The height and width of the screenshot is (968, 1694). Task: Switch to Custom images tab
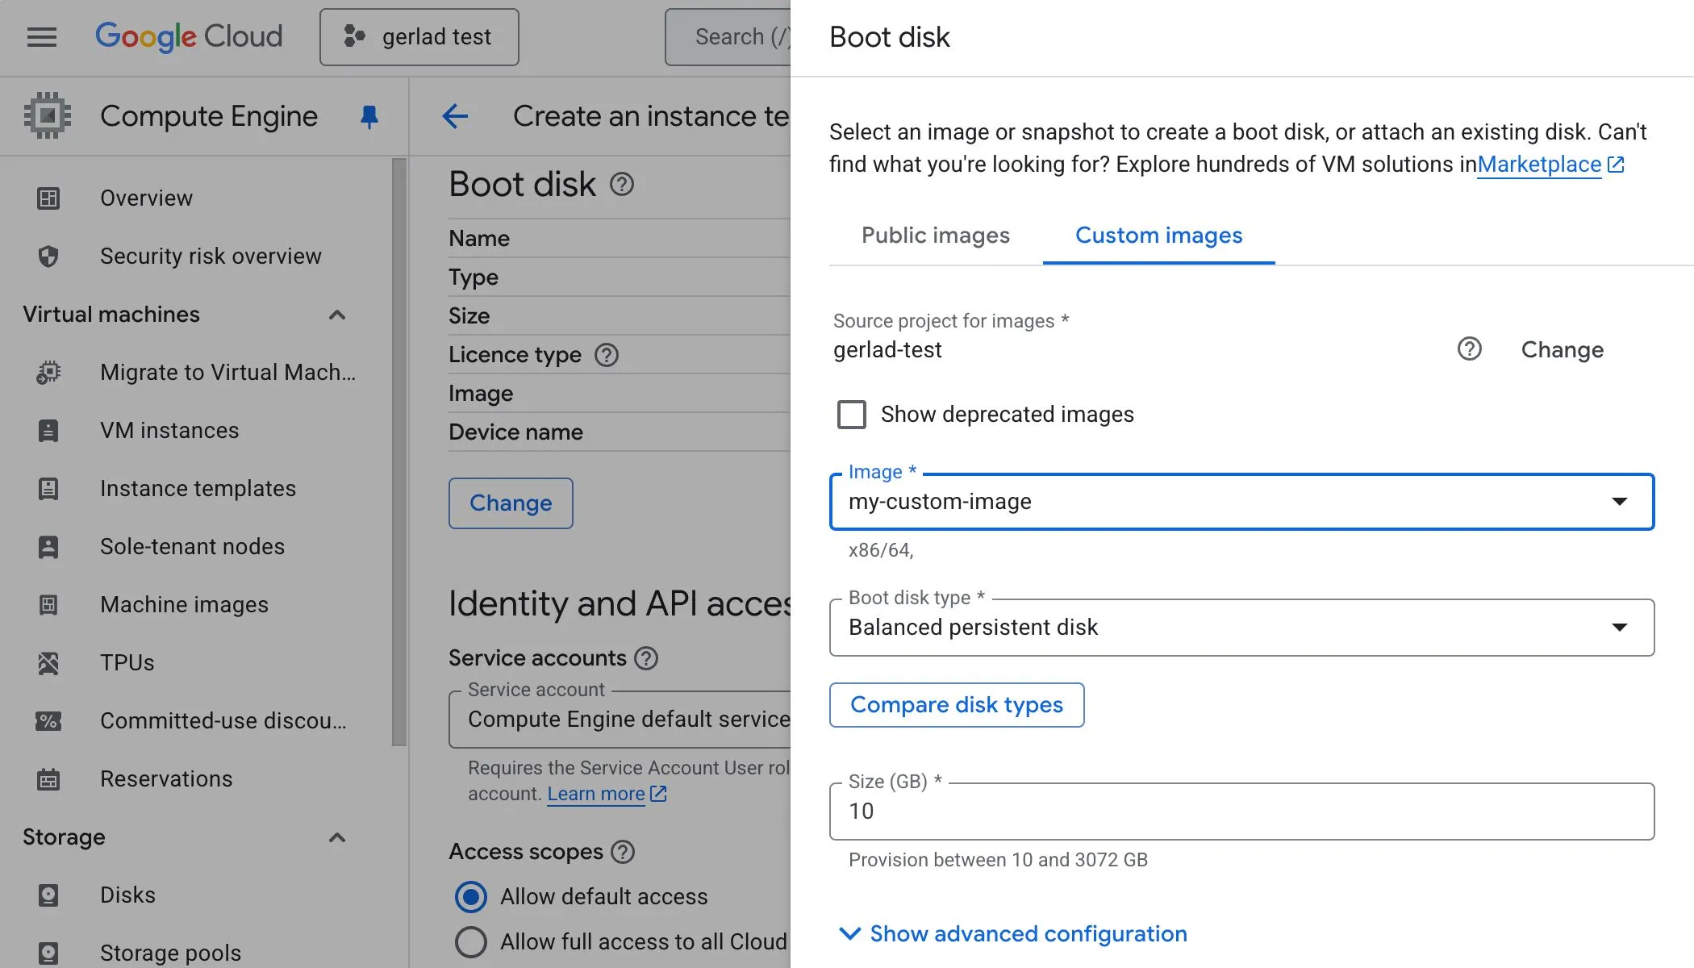1159,236
